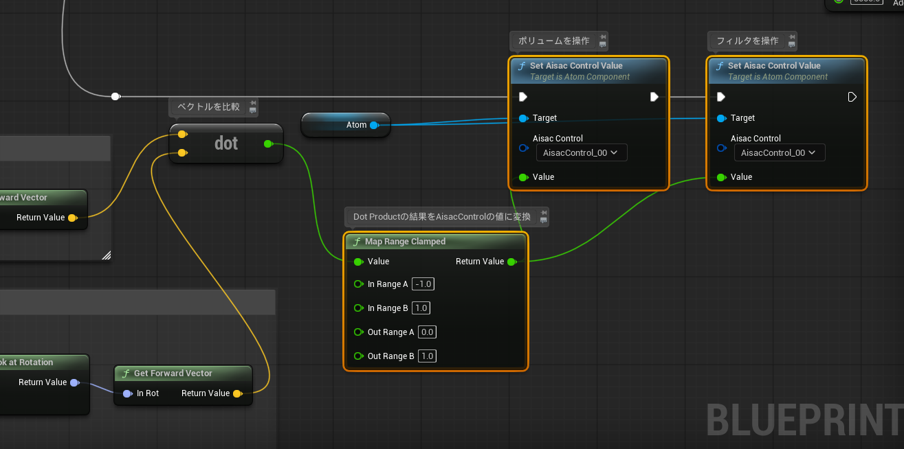This screenshot has width=904, height=449.
Task: Click dot node green output pin
Action: coord(268,143)
